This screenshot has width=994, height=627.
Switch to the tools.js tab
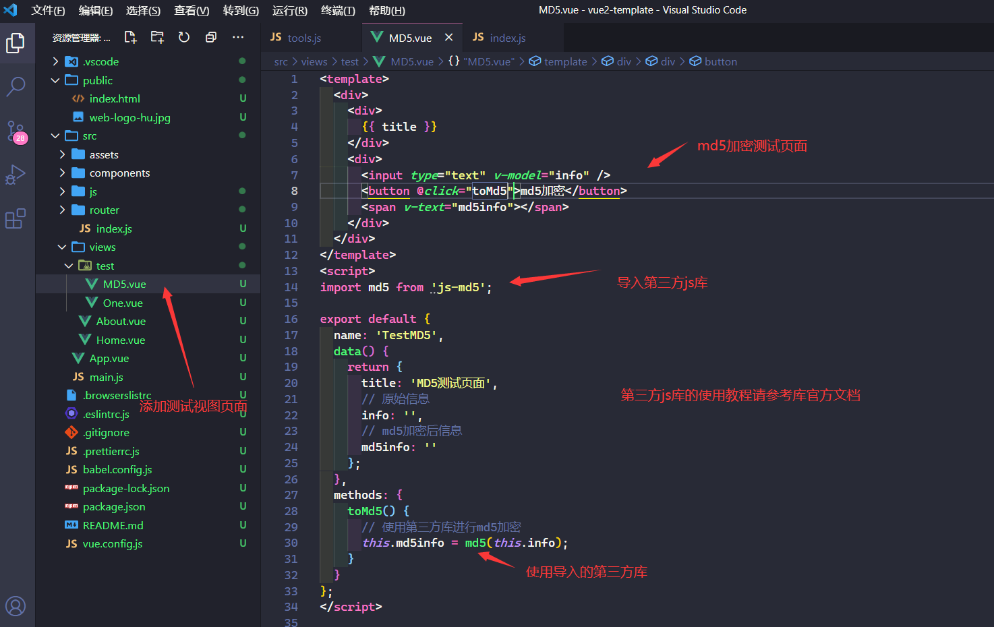(303, 38)
